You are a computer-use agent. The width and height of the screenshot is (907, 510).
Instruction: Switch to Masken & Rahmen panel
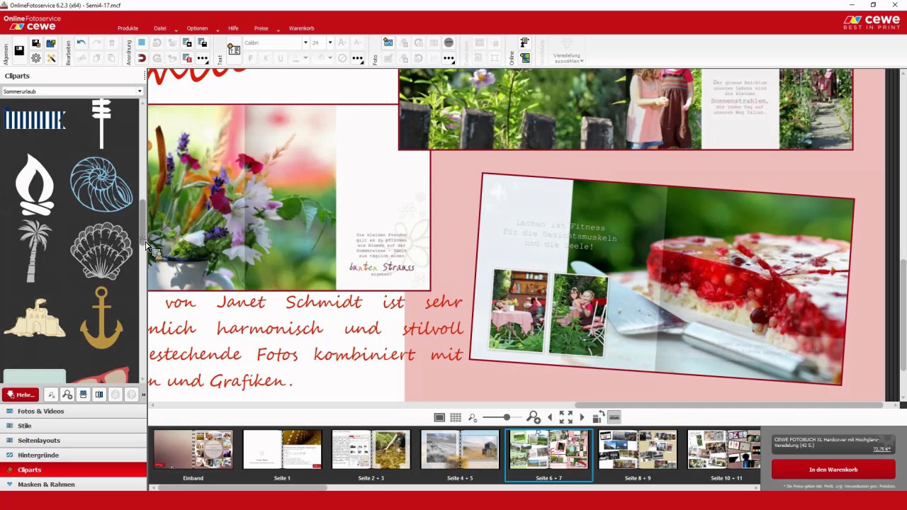(74, 484)
